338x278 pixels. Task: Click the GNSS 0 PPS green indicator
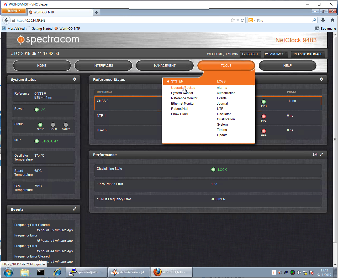[264, 102]
